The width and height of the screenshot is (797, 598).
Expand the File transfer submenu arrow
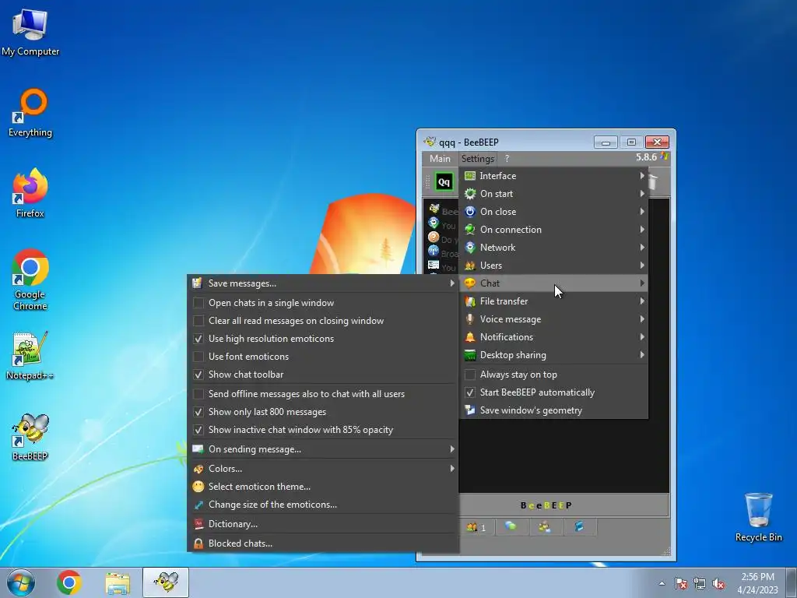[642, 301]
